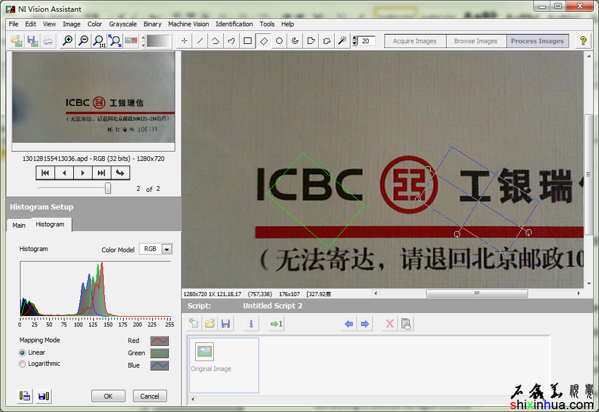Select the Rectangle tool
This screenshot has width=599, height=412.
point(247,41)
